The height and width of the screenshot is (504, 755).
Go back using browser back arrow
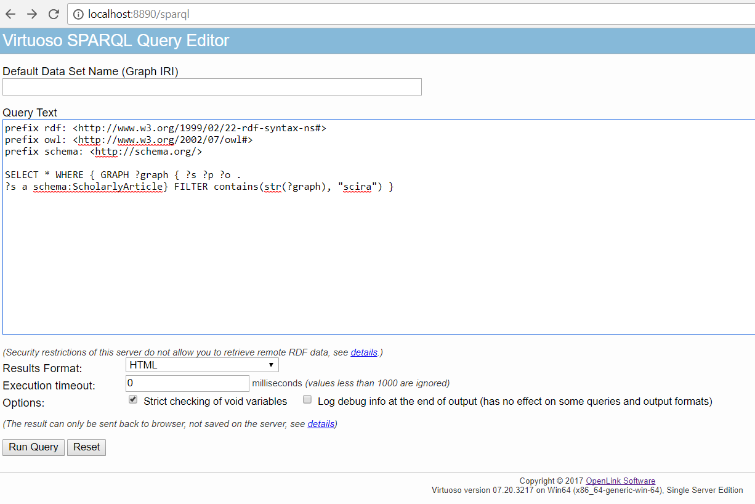pyautogui.click(x=10, y=14)
